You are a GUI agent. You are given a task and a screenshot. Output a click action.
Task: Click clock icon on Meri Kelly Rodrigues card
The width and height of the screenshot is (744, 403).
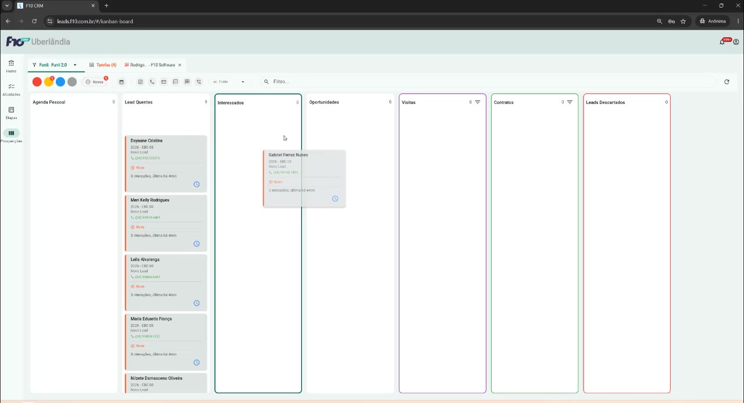click(196, 244)
